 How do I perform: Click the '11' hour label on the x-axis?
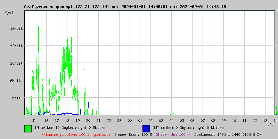(x=245, y=121)
